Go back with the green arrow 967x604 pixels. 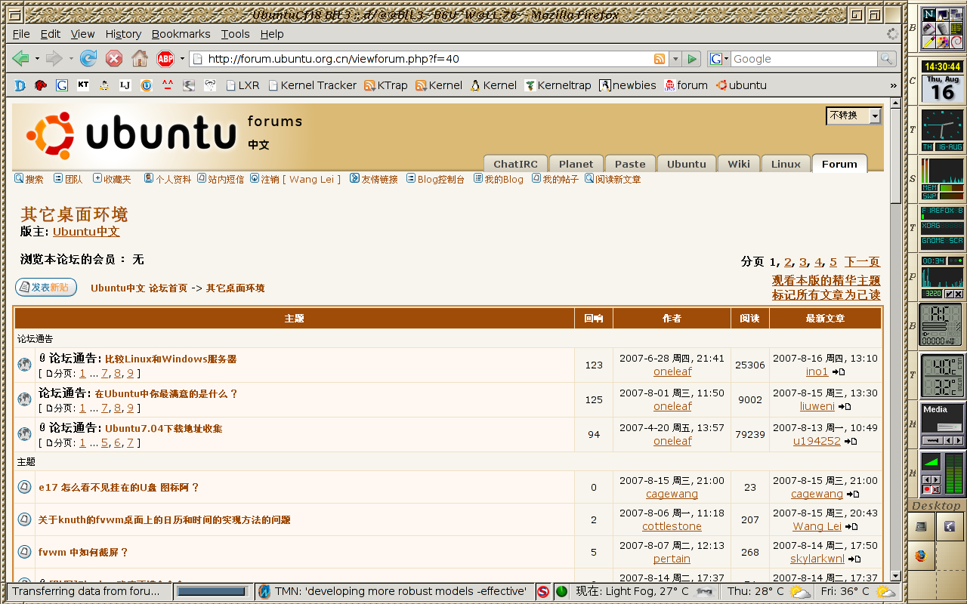click(21, 58)
